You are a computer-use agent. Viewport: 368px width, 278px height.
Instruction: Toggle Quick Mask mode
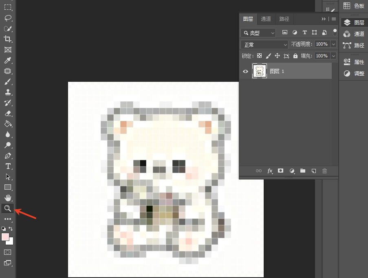point(7,252)
